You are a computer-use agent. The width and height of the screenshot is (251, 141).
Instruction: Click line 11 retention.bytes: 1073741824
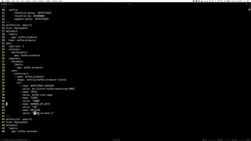tap(33, 13)
